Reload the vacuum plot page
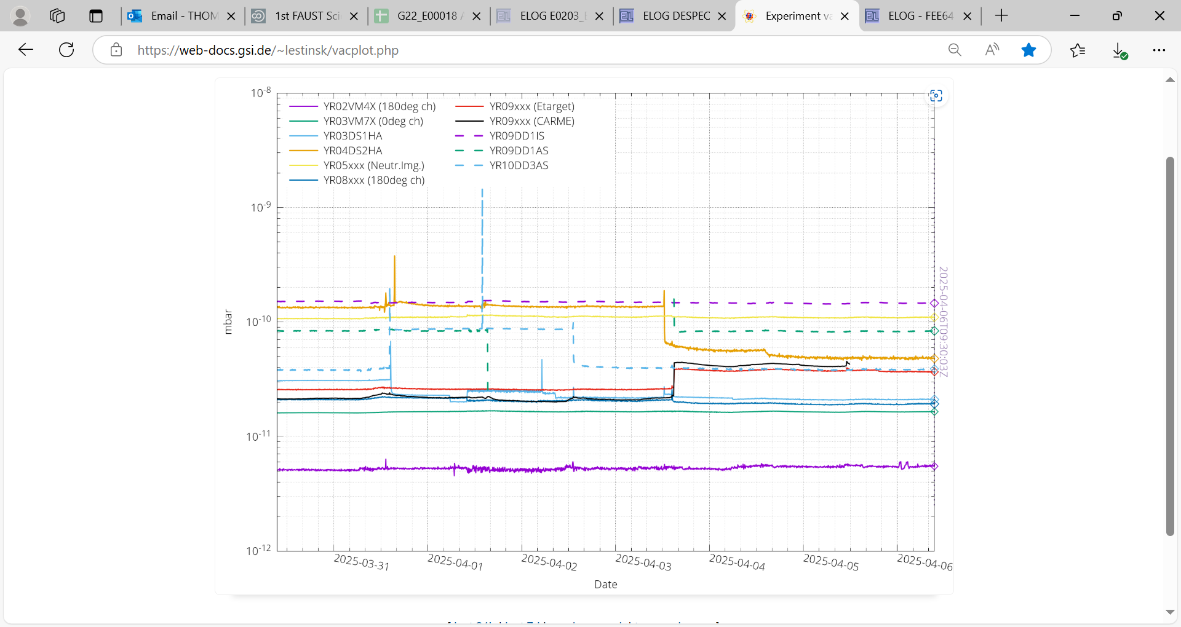 tap(66, 50)
